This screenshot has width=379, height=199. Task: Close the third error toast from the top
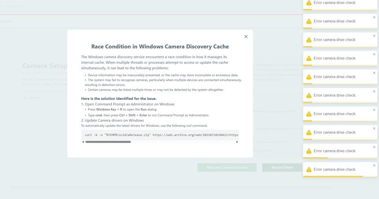coord(374,36)
